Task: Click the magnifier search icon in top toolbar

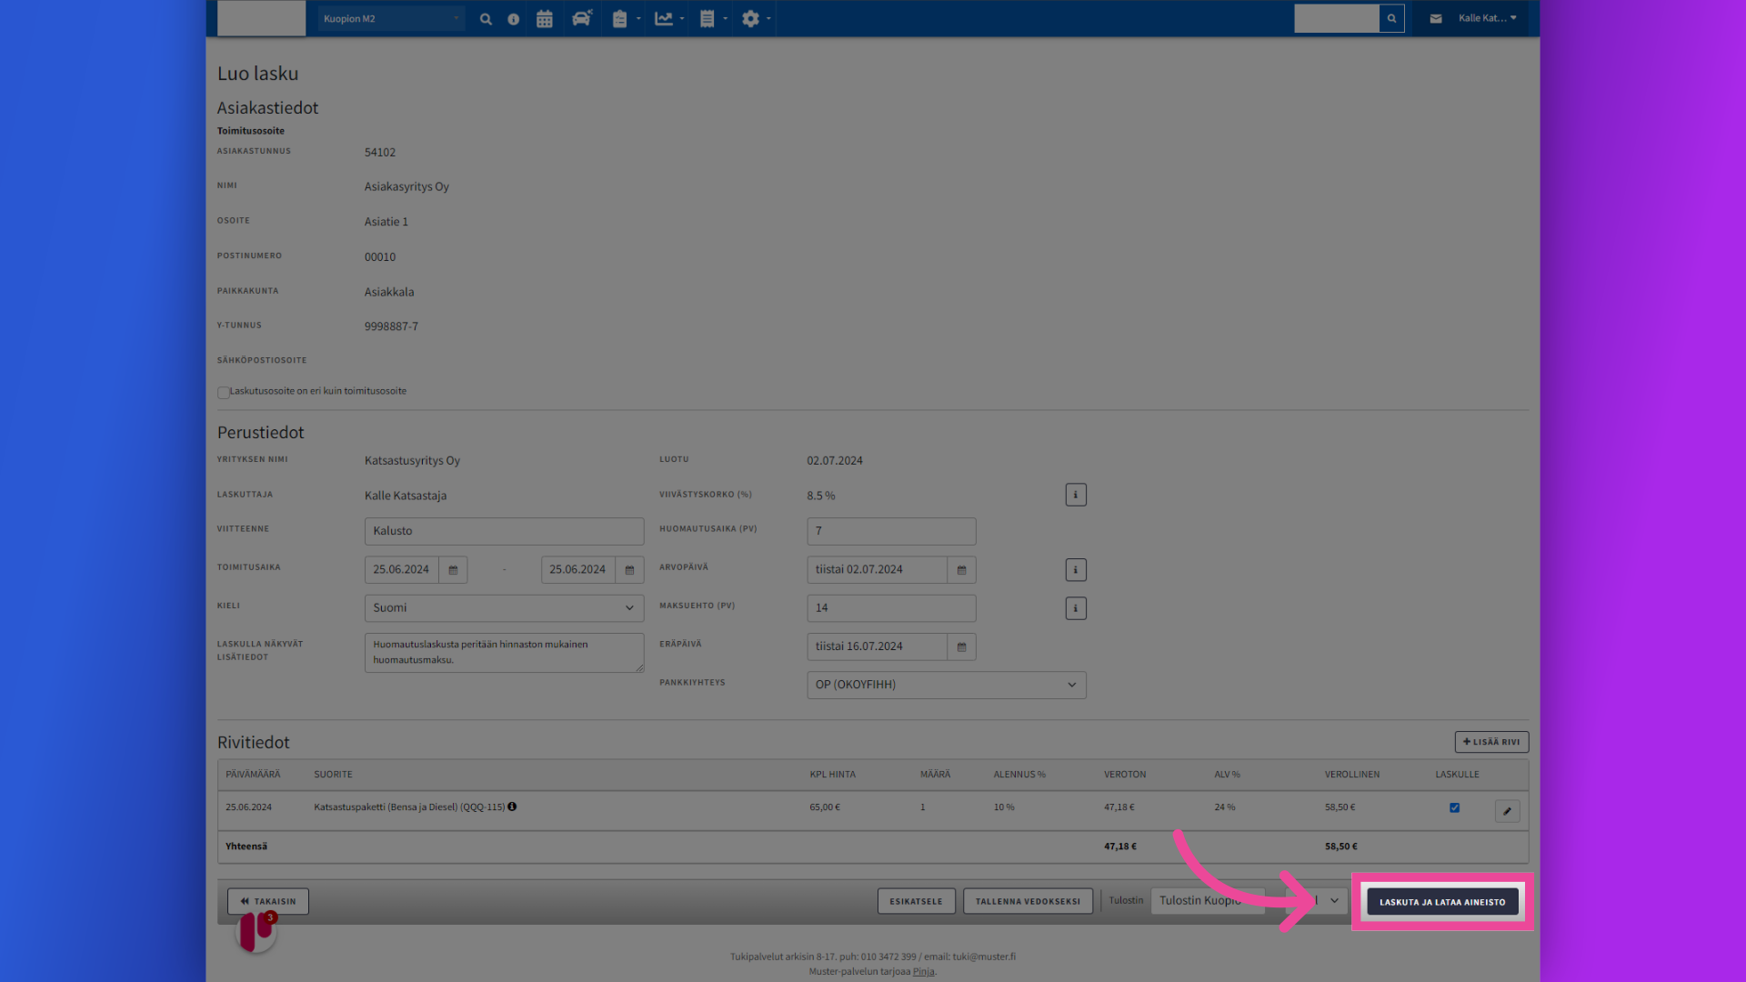Action: click(x=486, y=18)
